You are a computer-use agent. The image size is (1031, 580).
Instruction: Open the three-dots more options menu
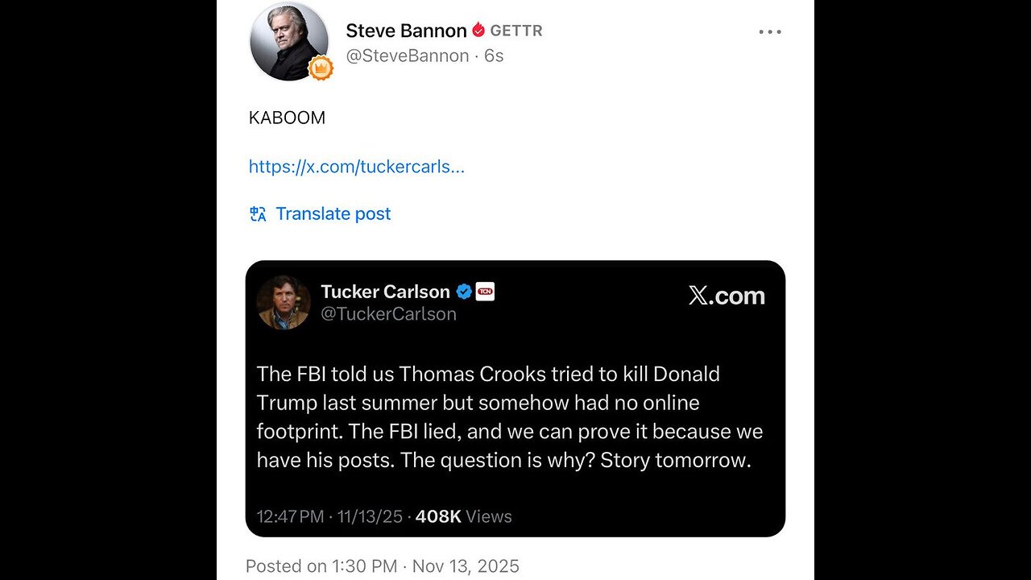click(770, 32)
